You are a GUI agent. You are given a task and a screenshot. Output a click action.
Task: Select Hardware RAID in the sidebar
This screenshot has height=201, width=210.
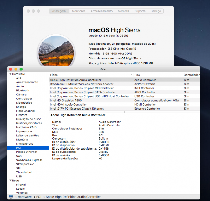[x=26, y=127]
